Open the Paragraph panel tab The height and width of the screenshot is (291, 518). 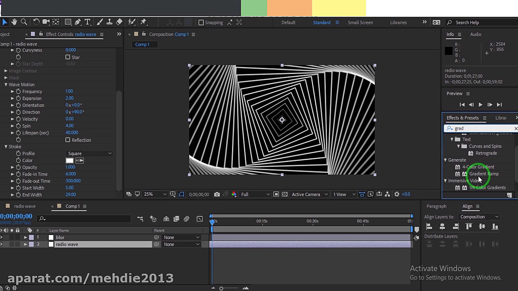pyautogui.click(x=436, y=206)
